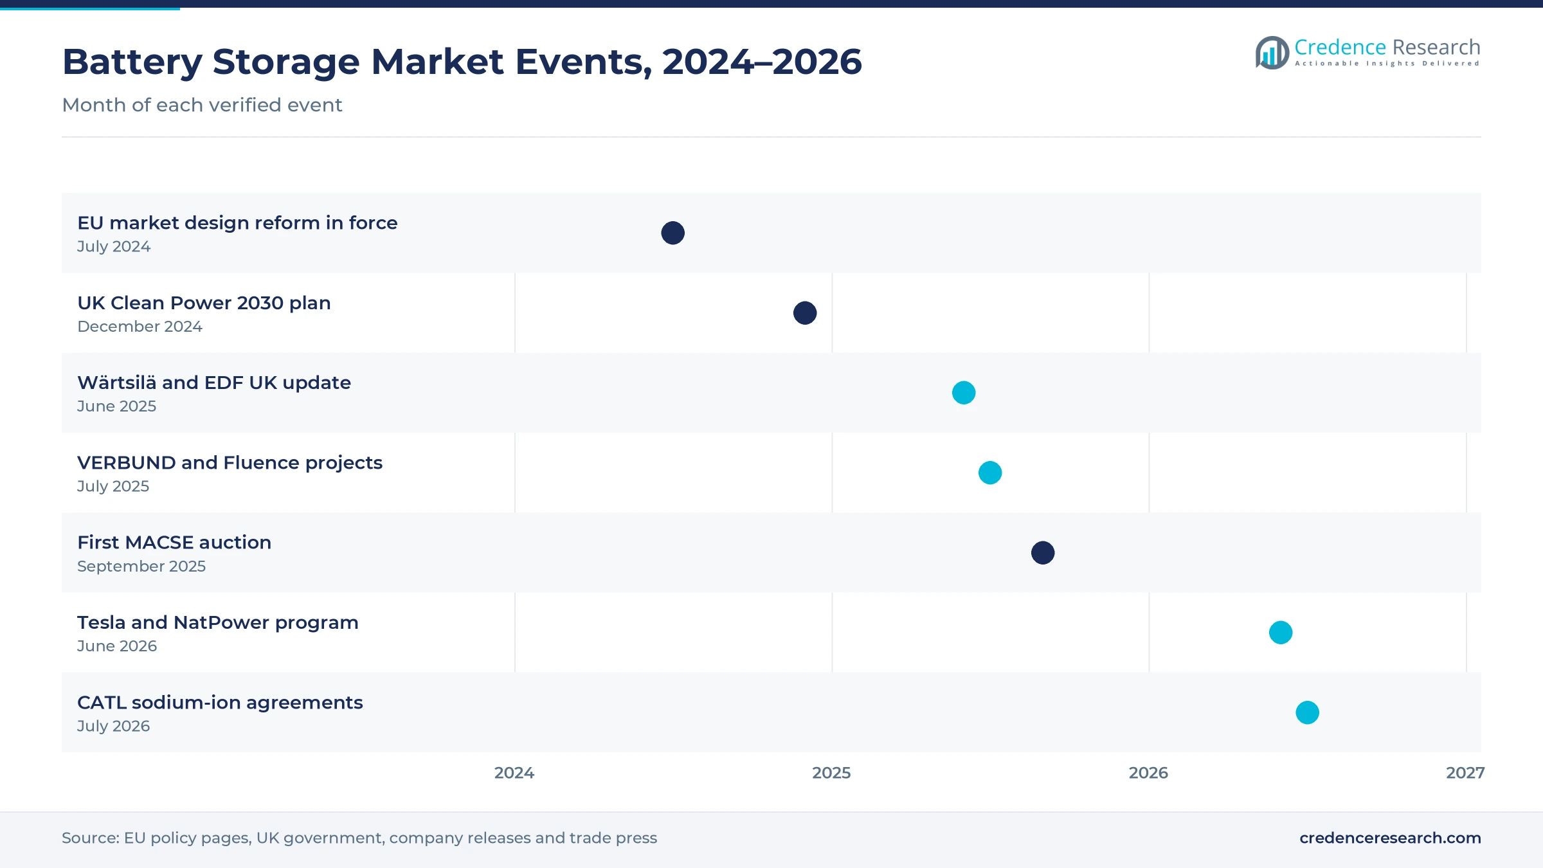Click the 2024 axis label
The width and height of the screenshot is (1543, 868).
[514, 773]
